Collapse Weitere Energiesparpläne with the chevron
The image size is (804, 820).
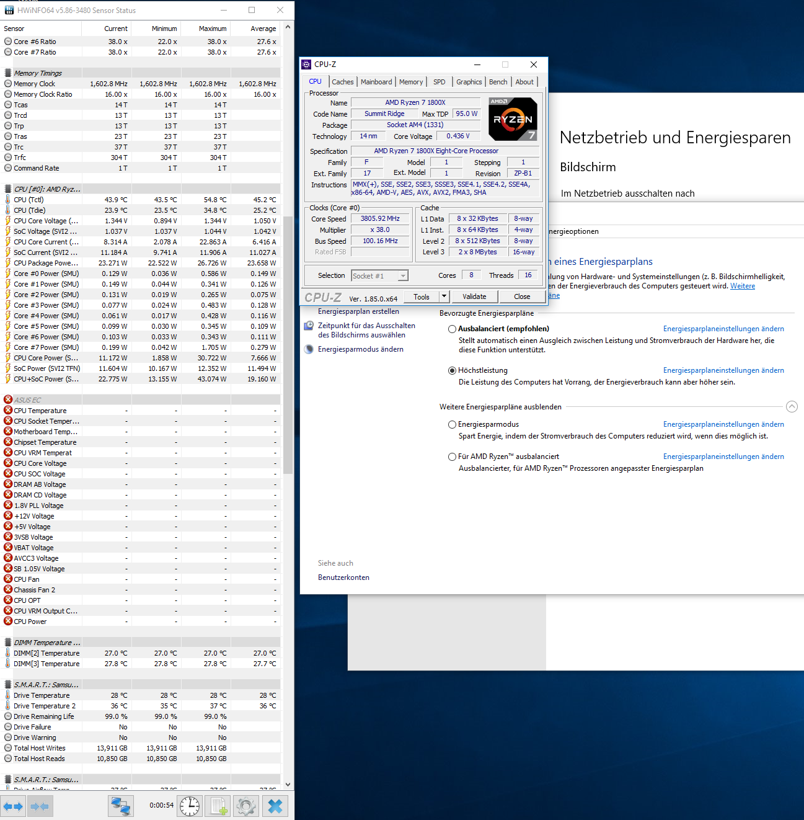click(x=792, y=407)
